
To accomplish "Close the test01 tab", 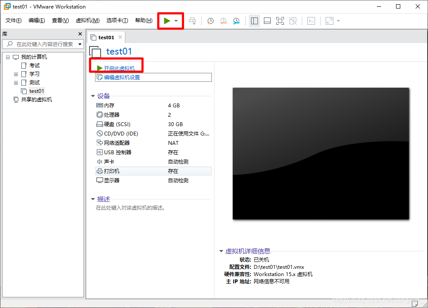I will (x=120, y=37).
